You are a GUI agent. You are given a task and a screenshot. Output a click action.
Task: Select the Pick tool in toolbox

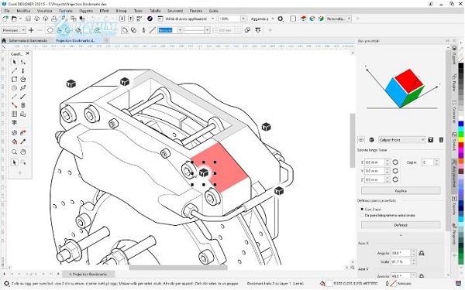14,62
